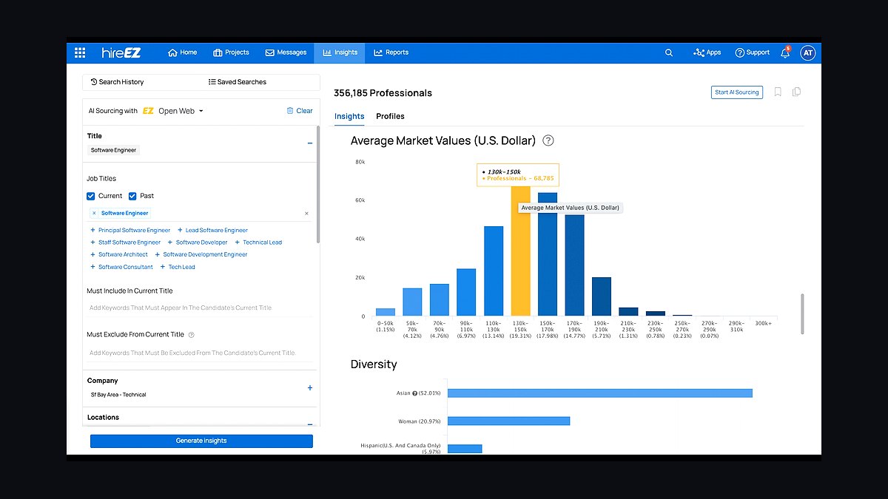Open the AT user avatar menu
Image resolution: width=888 pixels, height=499 pixels.
808,52
